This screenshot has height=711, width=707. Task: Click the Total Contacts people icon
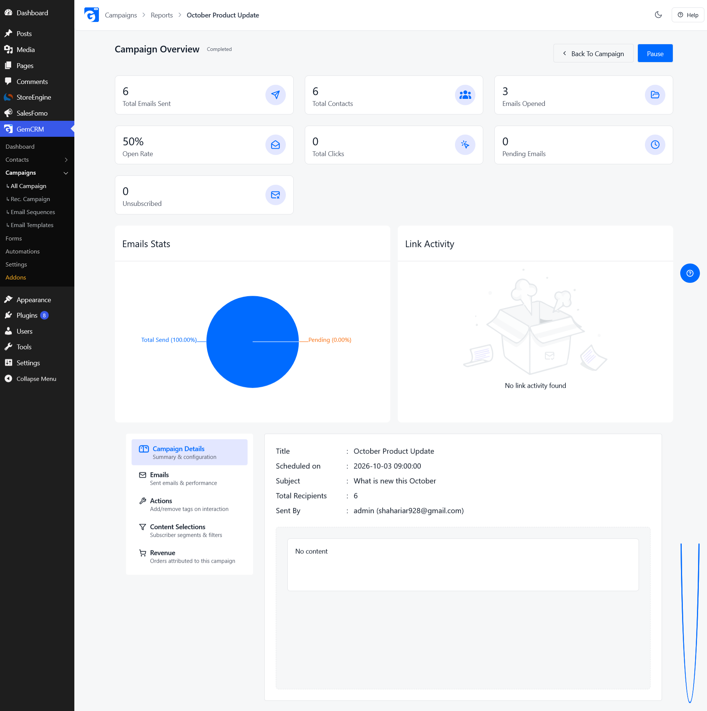tap(465, 95)
